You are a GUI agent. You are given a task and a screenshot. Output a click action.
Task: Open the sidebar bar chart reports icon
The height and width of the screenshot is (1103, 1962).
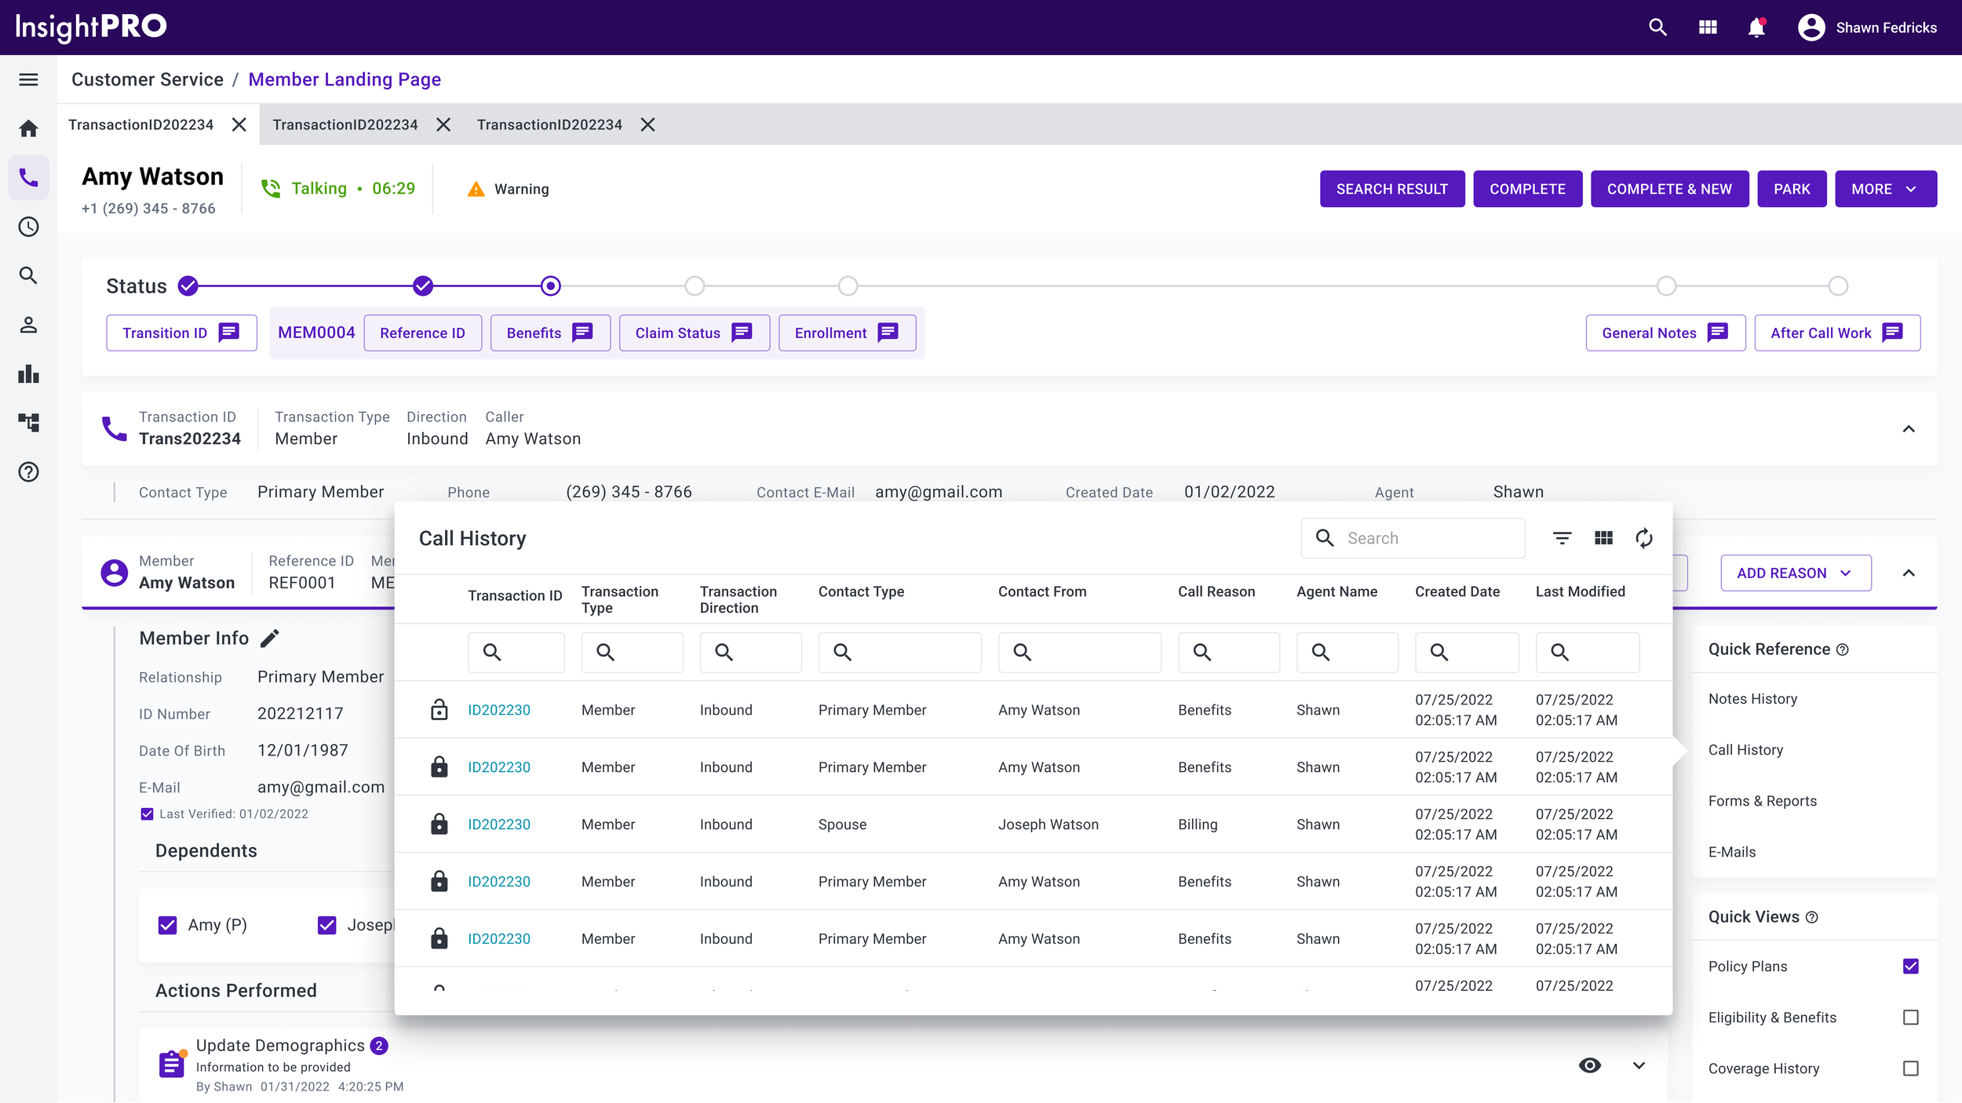28,374
